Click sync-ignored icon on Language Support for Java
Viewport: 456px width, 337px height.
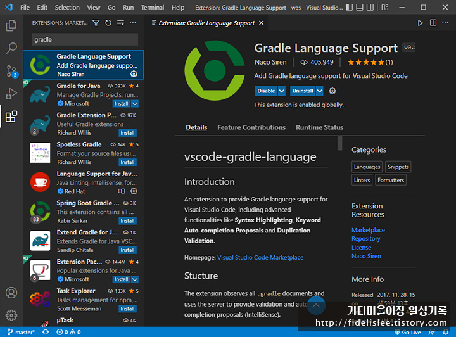tap(121, 191)
